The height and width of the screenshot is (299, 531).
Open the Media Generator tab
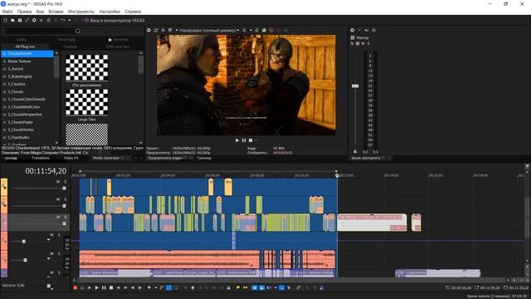106,158
